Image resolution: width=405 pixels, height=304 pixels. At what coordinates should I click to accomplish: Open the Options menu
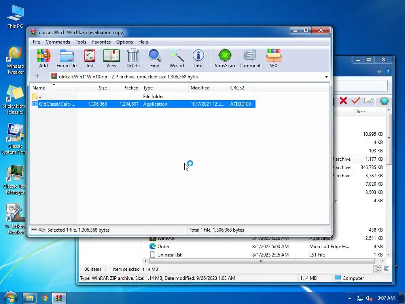pos(125,42)
